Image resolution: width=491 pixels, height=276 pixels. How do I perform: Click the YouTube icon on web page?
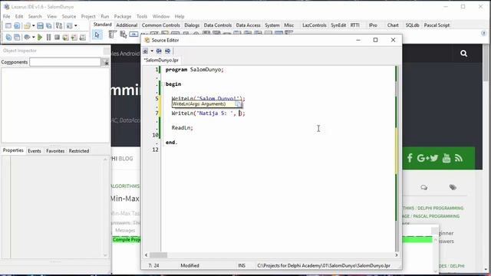(x=447, y=158)
